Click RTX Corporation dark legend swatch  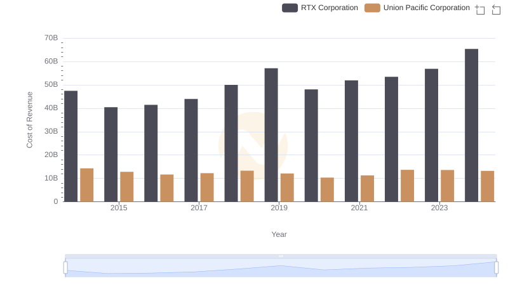pyautogui.click(x=290, y=8)
